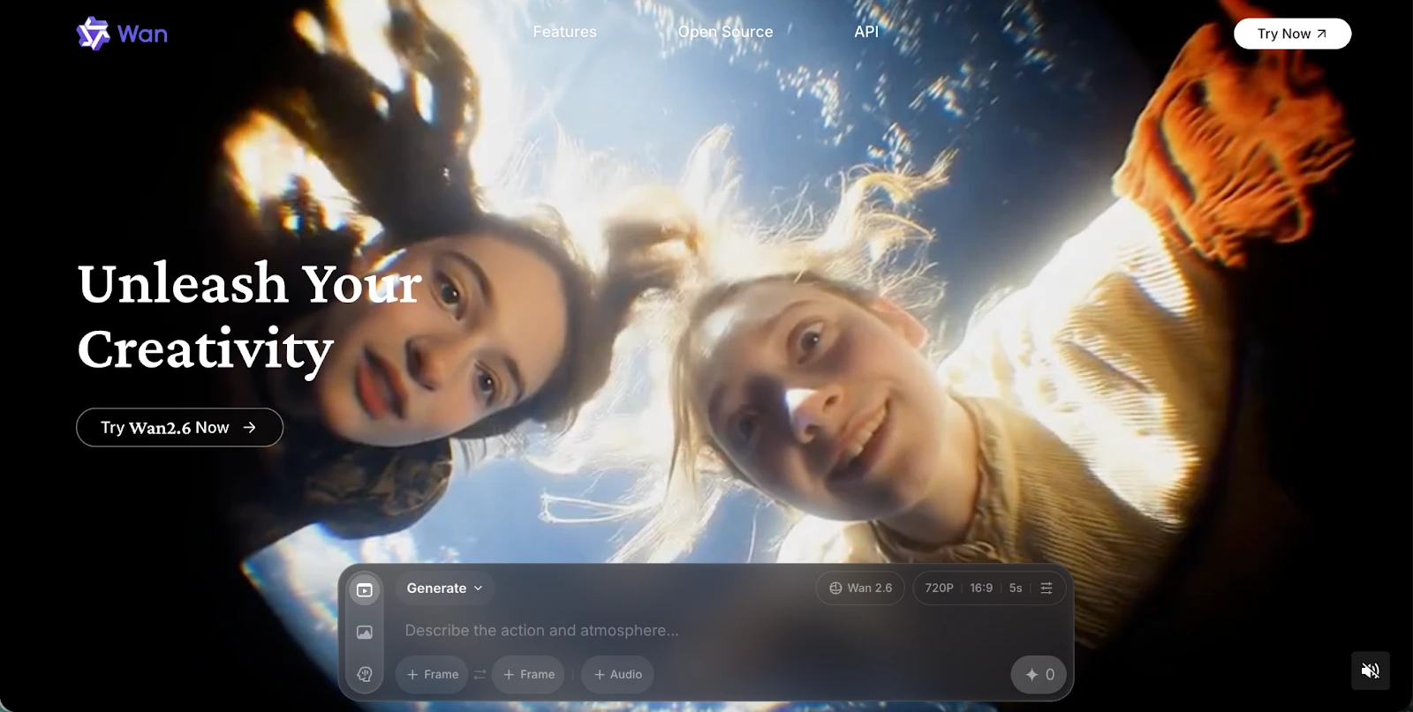Viewport: 1413px width, 712px height.
Task: Swap first and last frames icon
Action: click(x=480, y=675)
